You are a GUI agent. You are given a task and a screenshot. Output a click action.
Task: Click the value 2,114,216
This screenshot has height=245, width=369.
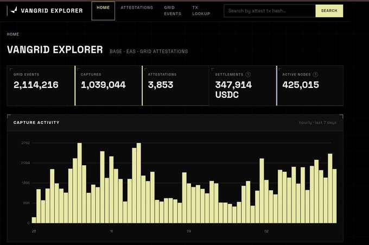[x=36, y=85]
